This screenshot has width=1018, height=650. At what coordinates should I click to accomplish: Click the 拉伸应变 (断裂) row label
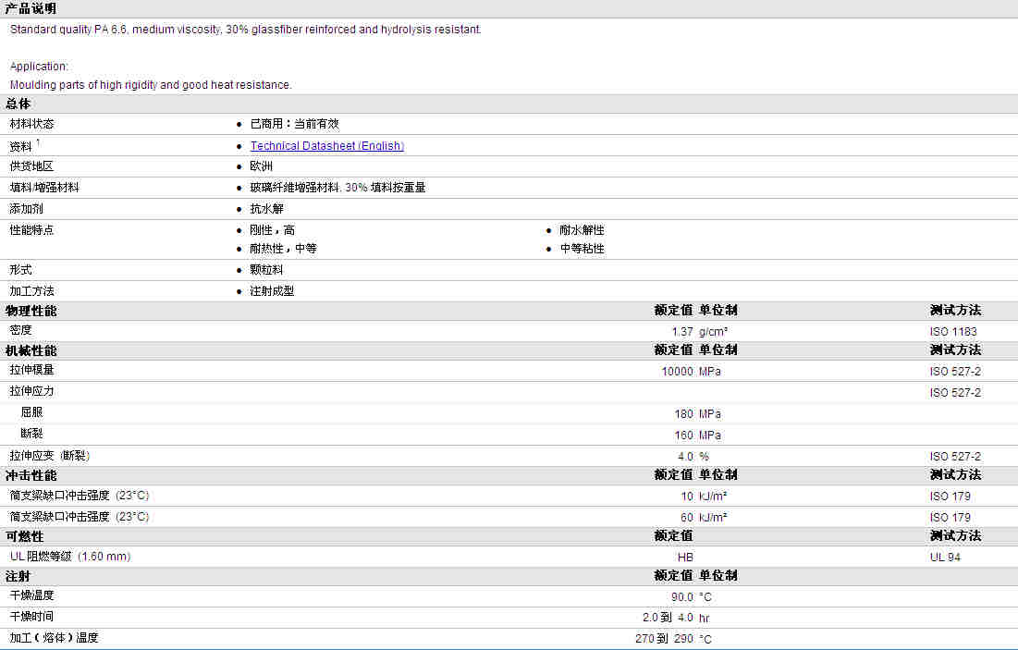pos(49,456)
